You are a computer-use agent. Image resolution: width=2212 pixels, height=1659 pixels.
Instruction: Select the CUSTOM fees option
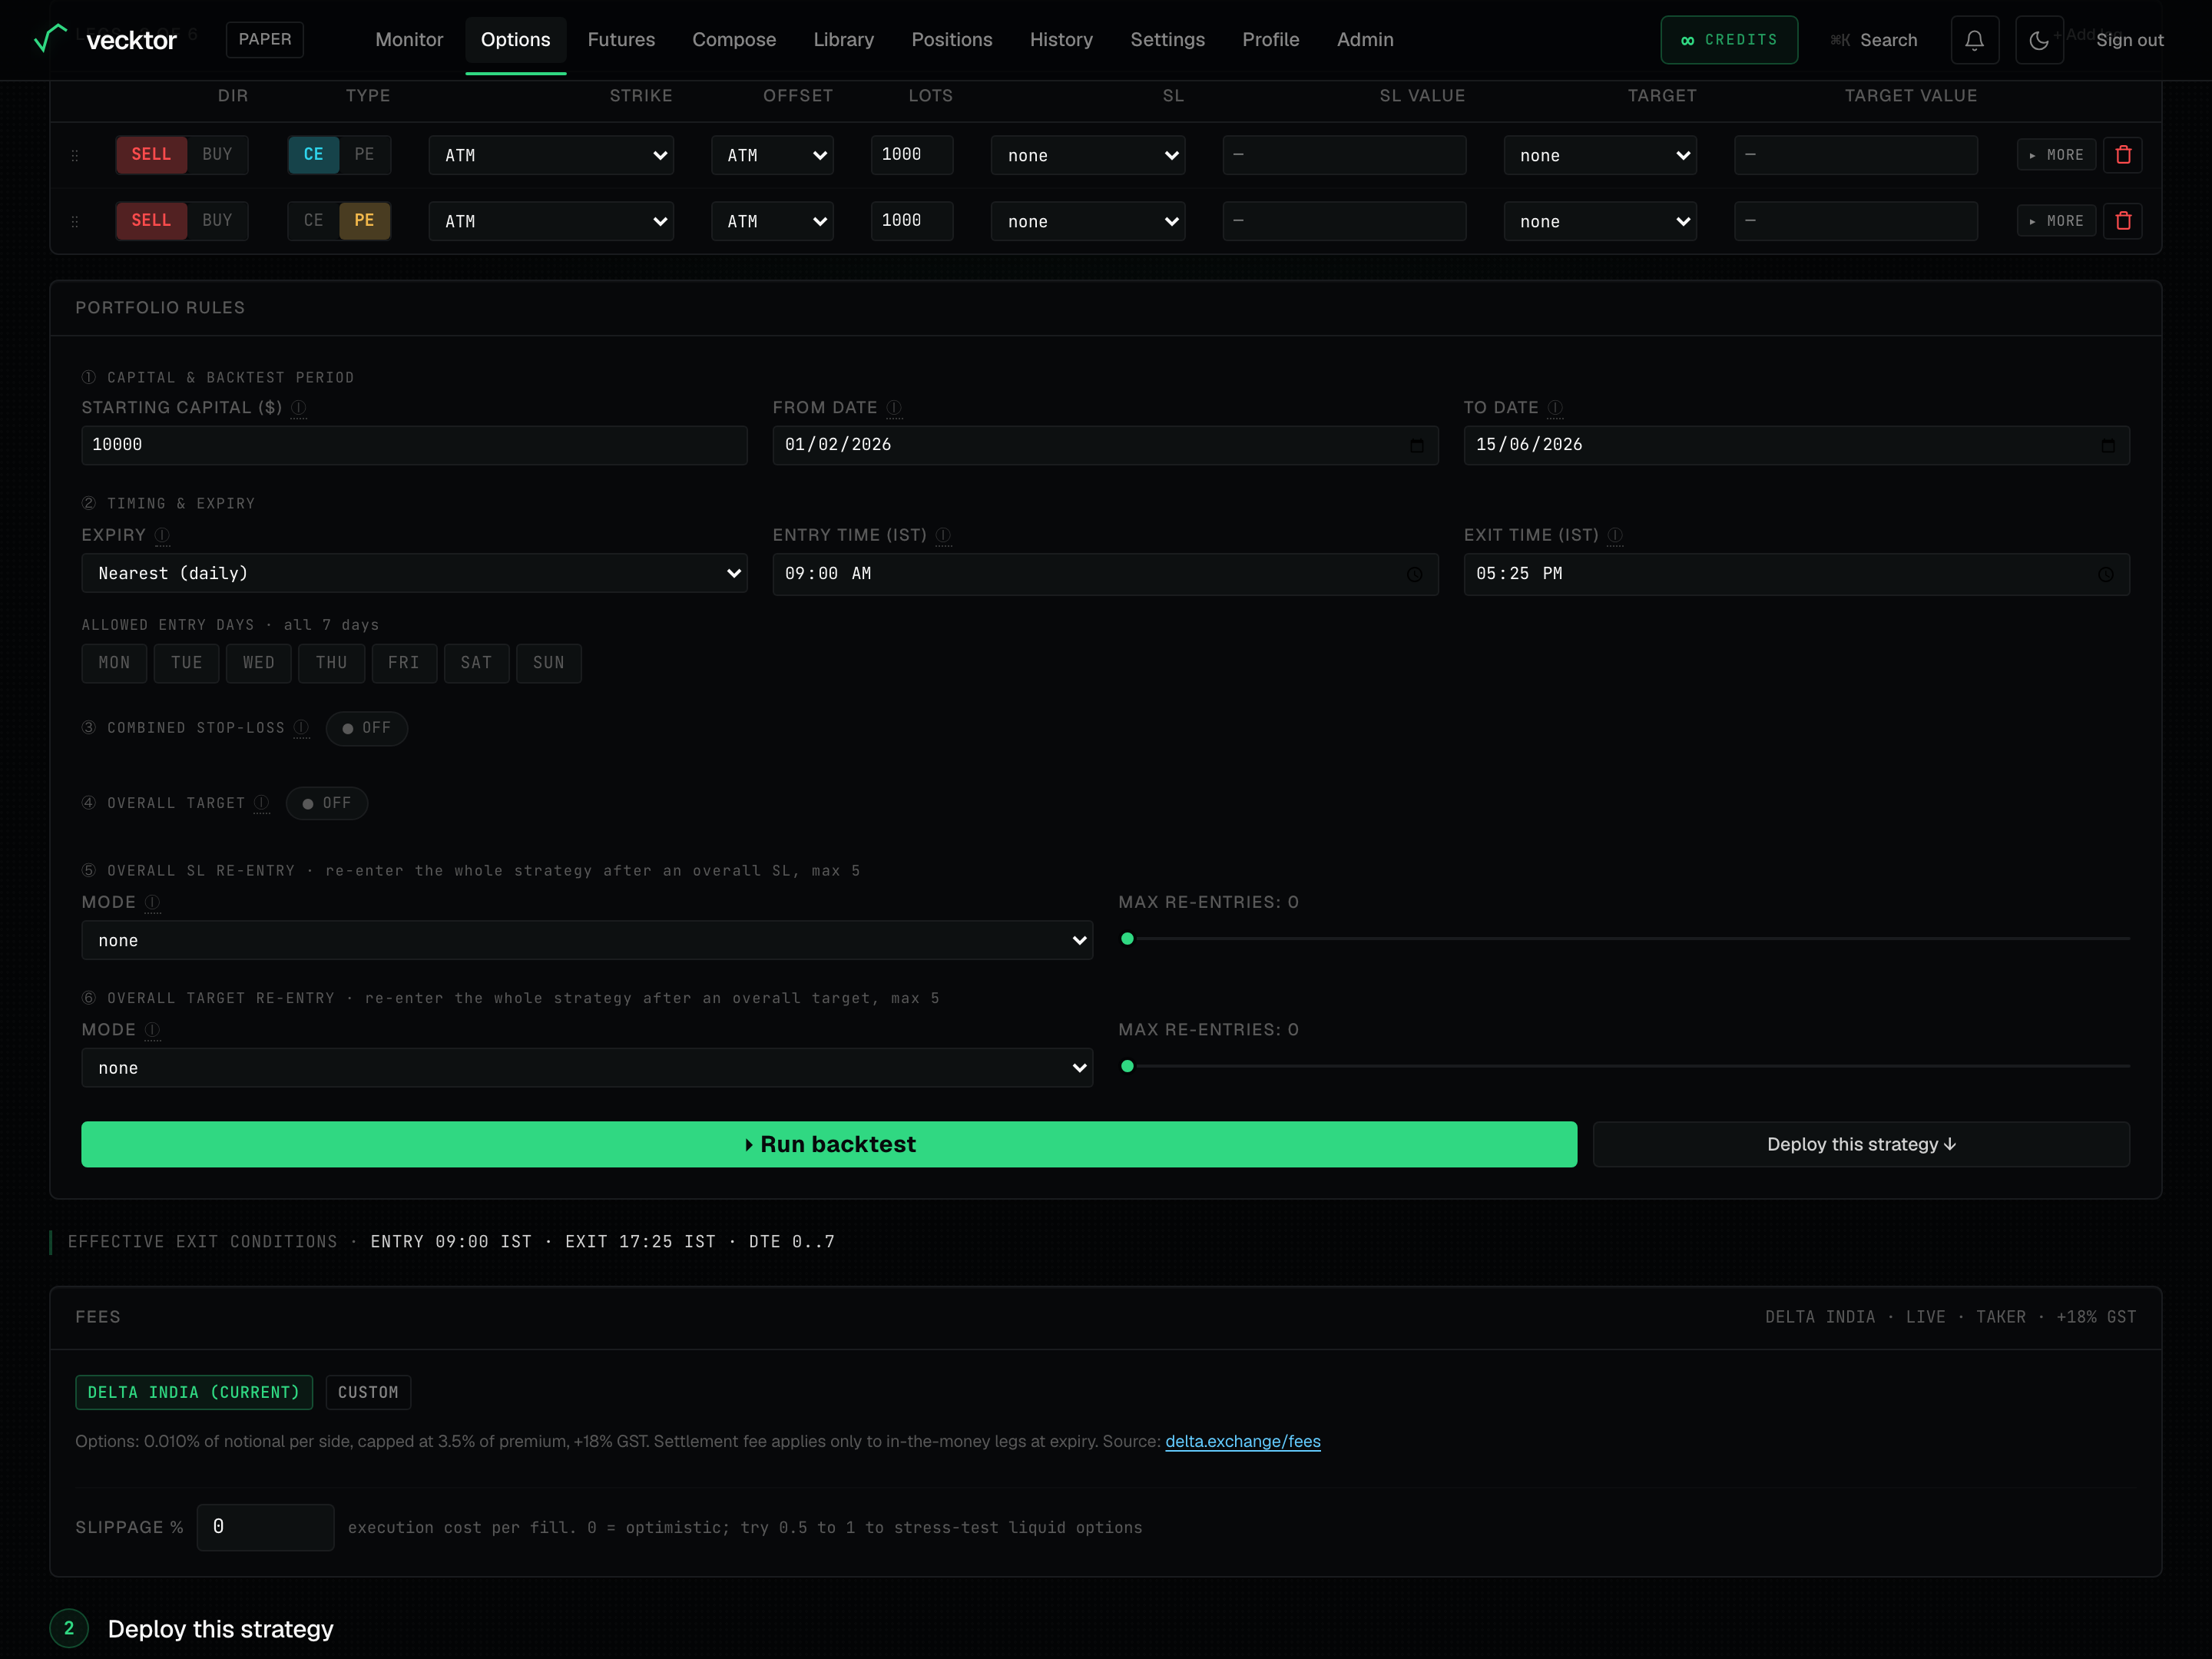pos(368,1393)
